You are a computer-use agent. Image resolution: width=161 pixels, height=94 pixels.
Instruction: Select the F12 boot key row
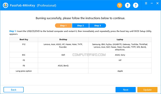click(x=80, y=47)
